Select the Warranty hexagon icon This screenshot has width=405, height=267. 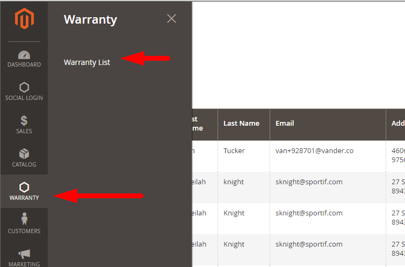pos(24,187)
